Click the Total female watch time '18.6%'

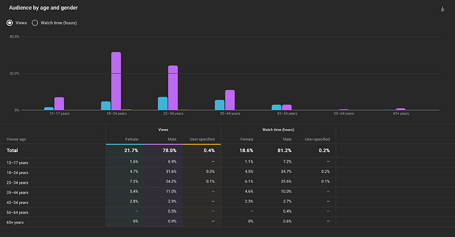246,150
